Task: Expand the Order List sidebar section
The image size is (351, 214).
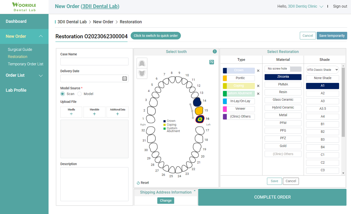Action: (x=15, y=75)
